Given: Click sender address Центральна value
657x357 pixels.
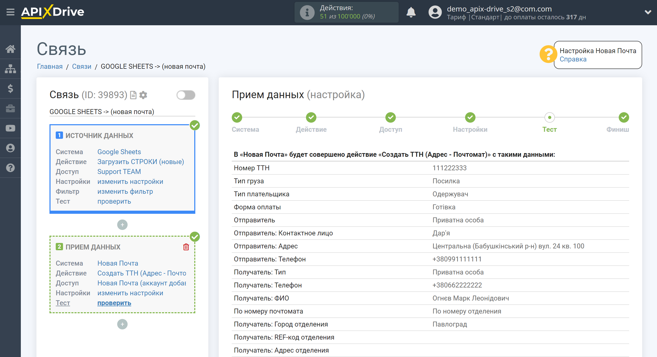Looking at the screenshot, I should point(508,246).
